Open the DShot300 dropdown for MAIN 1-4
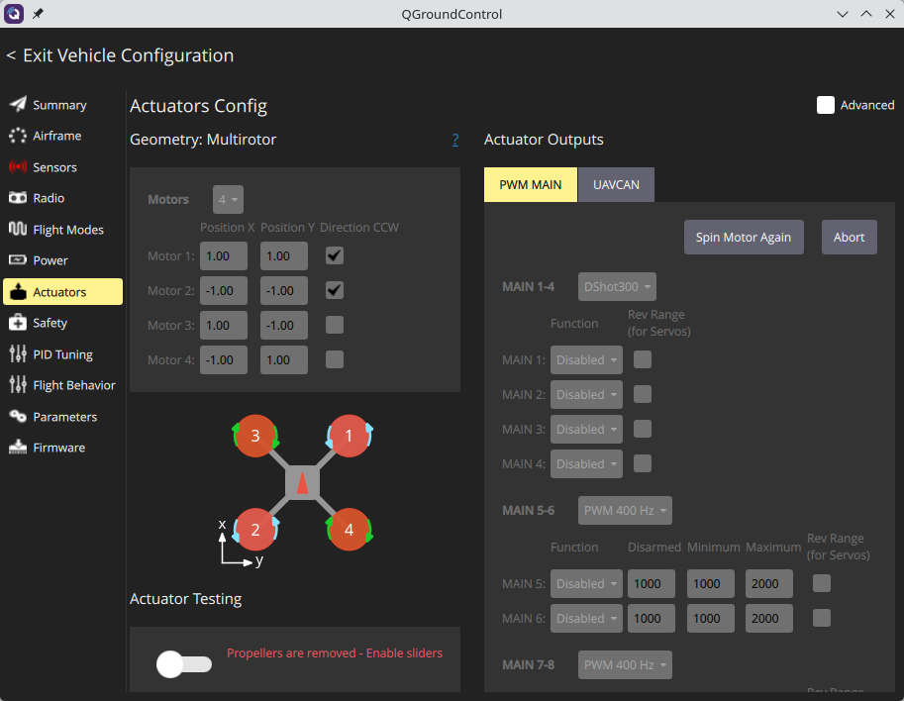This screenshot has width=904, height=701. [x=617, y=287]
